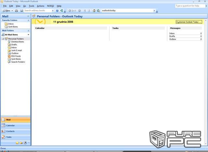Viewport: 208px width, 152px height.
Task: Collapse the Favorite Folders section
Action: (x=28, y=20)
